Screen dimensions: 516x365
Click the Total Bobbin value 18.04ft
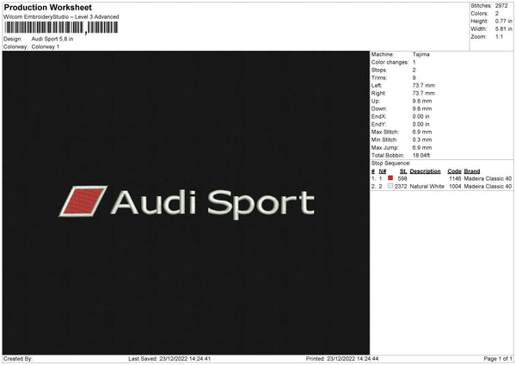click(421, 156)
